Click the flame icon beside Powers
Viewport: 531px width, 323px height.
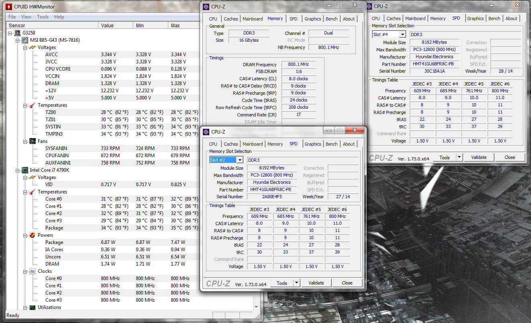tap(32, 235)
